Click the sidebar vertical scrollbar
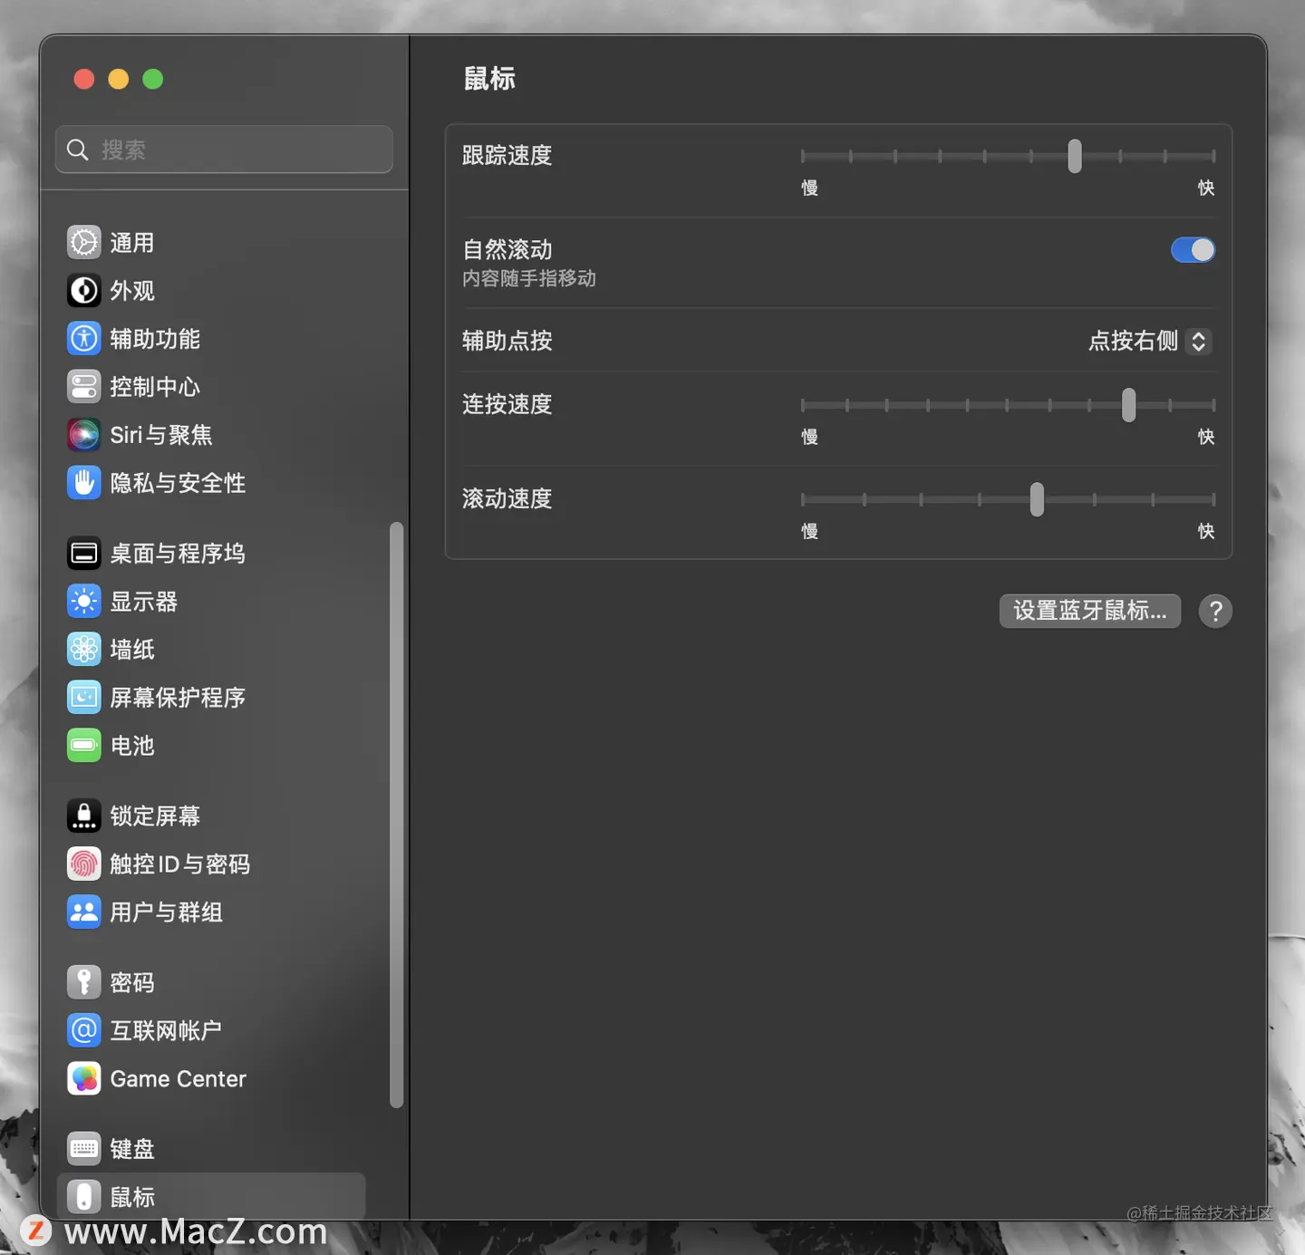1305x1255 pixels. click(x=396, y=815)
